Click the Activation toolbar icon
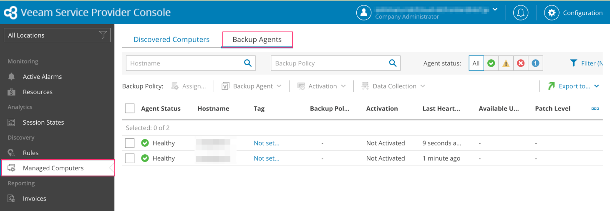This screenshot has height=211, width=610. coord(301,86)
